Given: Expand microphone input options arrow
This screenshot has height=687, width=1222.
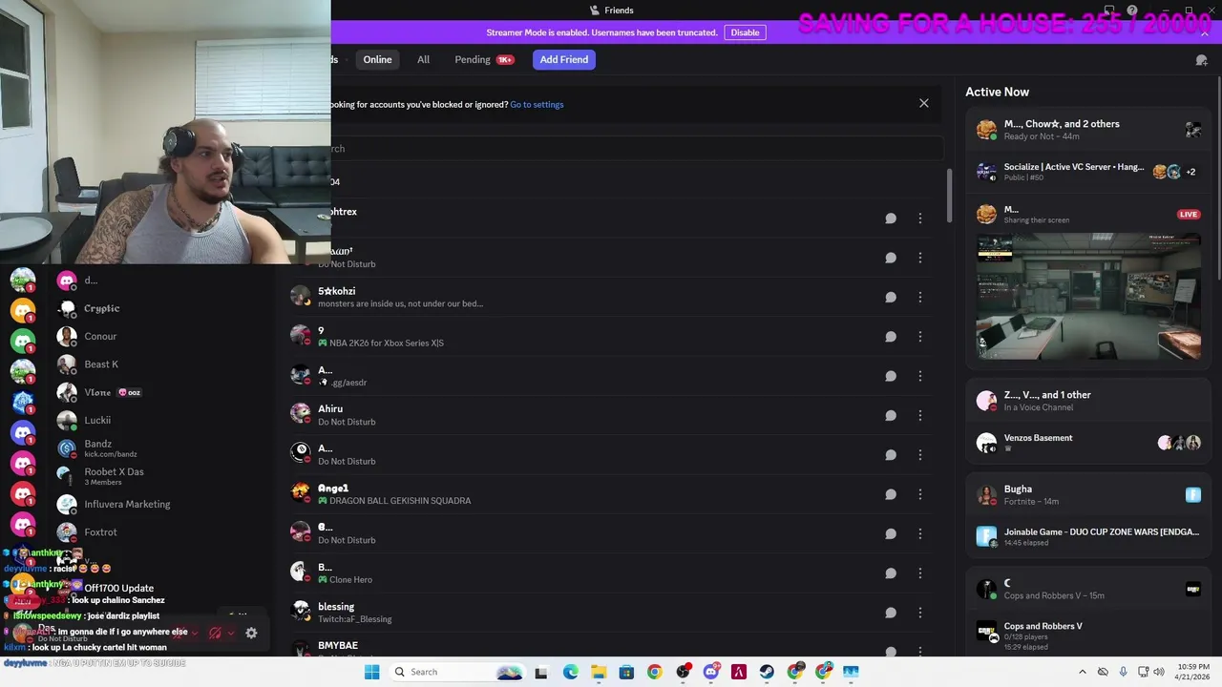Looking at the screenshot, I should click(x=195, y=633).
